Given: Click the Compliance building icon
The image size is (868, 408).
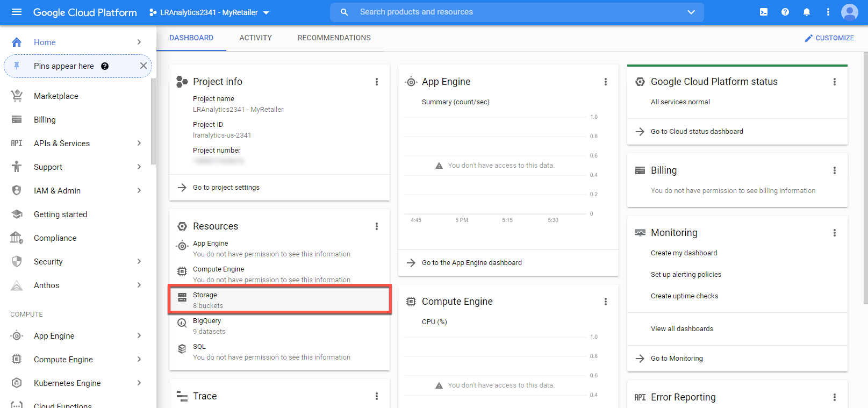Looking at the screenshot, I should [17, 238].
